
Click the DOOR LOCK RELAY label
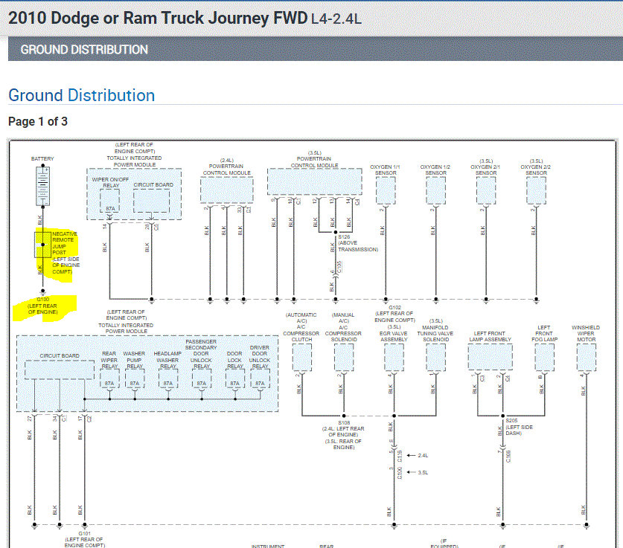coord(234,360)
